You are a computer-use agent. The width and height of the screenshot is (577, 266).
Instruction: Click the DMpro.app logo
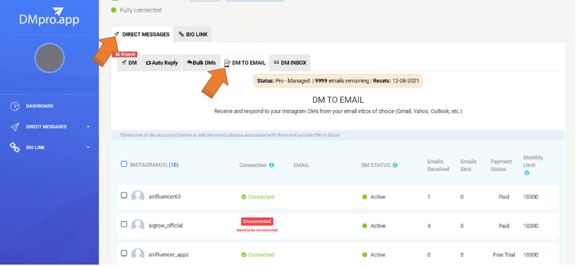(49, 17)
